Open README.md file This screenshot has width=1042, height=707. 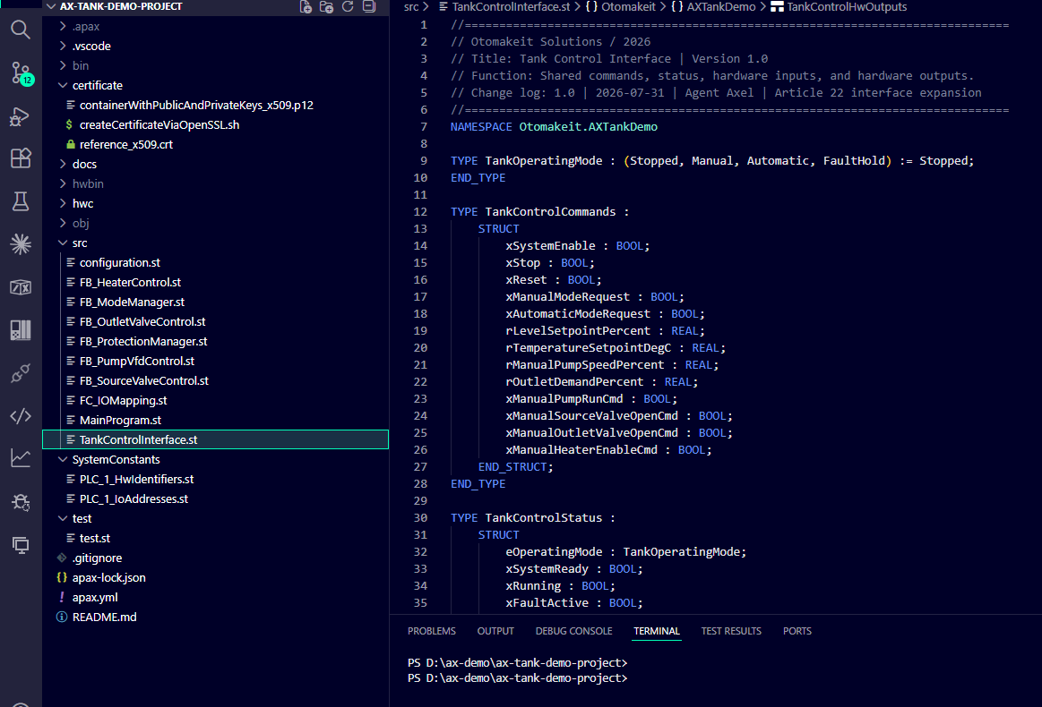(215, 617)
